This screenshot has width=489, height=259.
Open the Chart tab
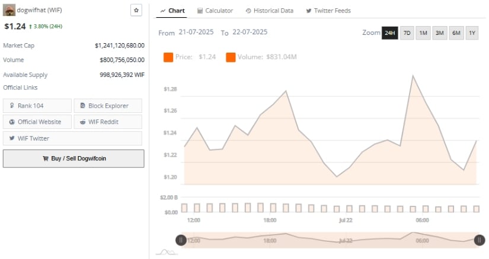[172, 11]
